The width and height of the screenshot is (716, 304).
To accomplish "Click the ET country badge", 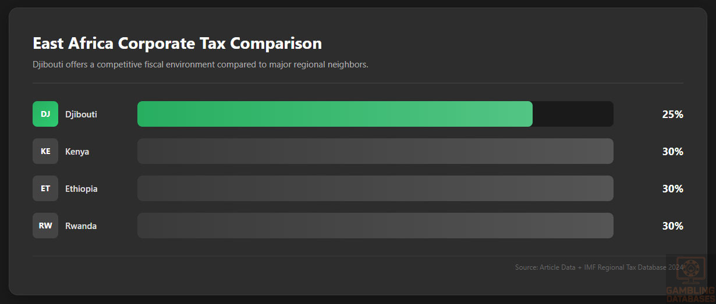I will 45,188.
